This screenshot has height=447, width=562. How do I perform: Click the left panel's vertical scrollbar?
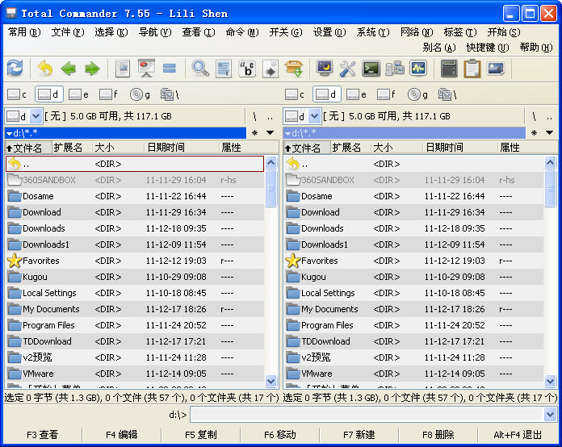click(x=271, y=274)
